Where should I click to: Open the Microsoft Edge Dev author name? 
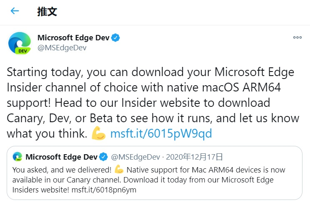tap(73, 38)
